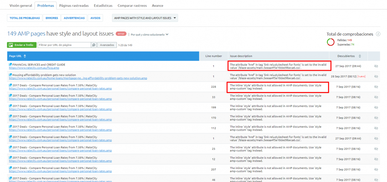387x182 pixels.
Task: Open compare-personal-loan-rates.amp URL in line 33 row
Action: [x=61, y=99]
